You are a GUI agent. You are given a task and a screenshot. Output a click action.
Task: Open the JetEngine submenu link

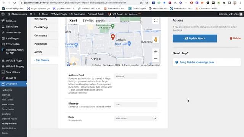[7, 90]
